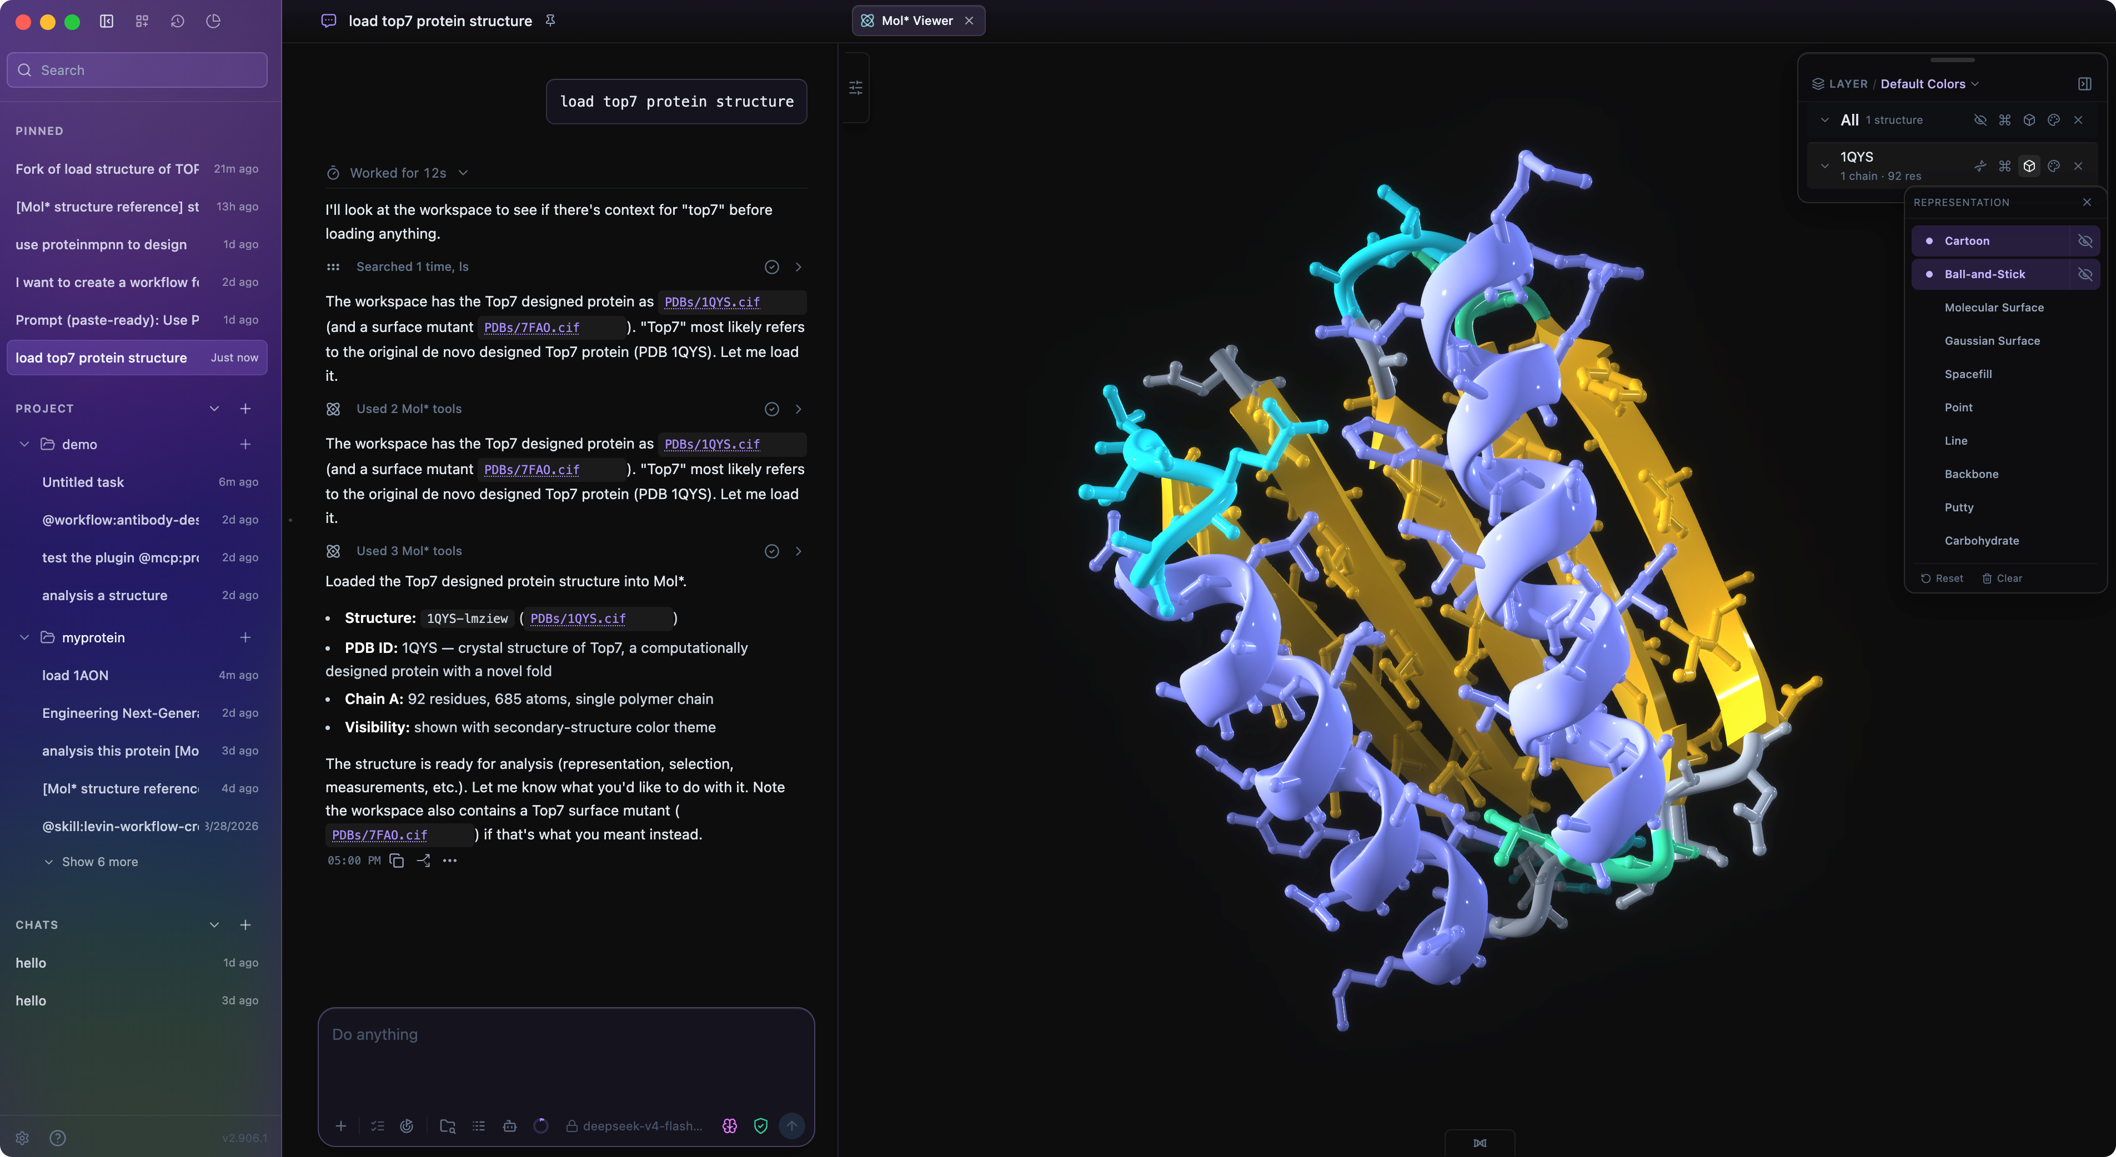Collapse the layer panel to the side
The height and width of the screenshot is (1157, 2116).
point(2084,84)
